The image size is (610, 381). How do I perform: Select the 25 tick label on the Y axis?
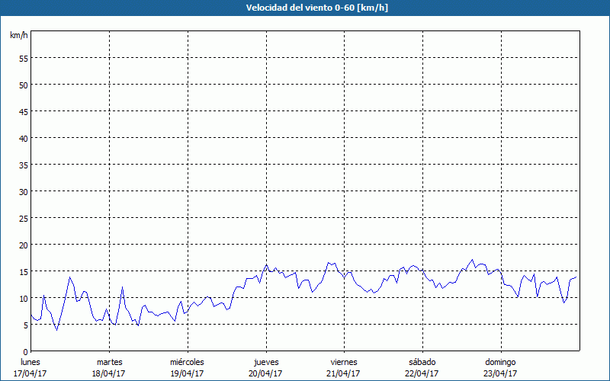click(23, 218)
